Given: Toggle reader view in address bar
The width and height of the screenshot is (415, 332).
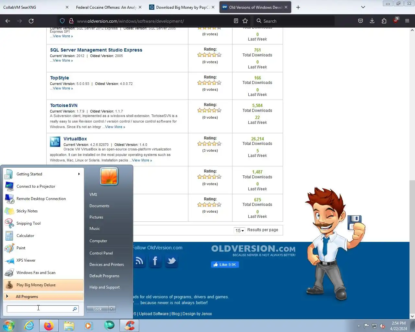Looking at the screenshot, I should point(236,21).
